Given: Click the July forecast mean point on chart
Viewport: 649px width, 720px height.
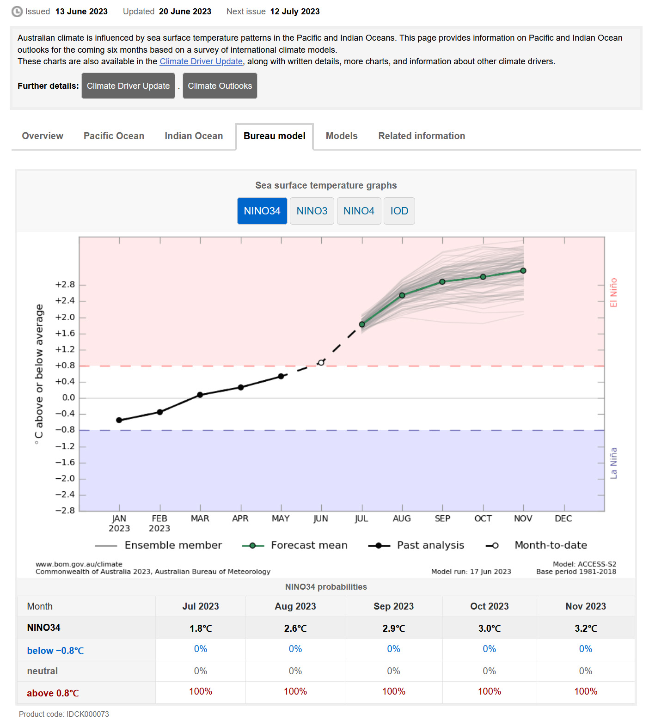Looking at the screenshot, I should pyautogui.click(x=362, y=324).
